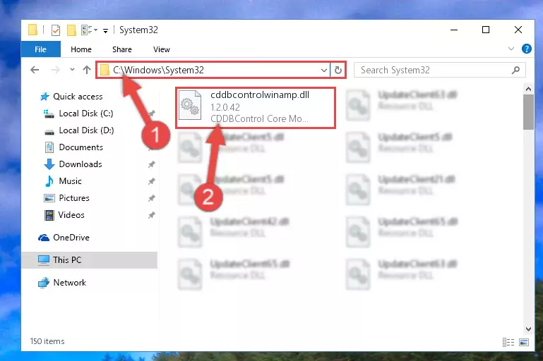
Task: Click the search magnifier icon
Action: click(515, 71)
